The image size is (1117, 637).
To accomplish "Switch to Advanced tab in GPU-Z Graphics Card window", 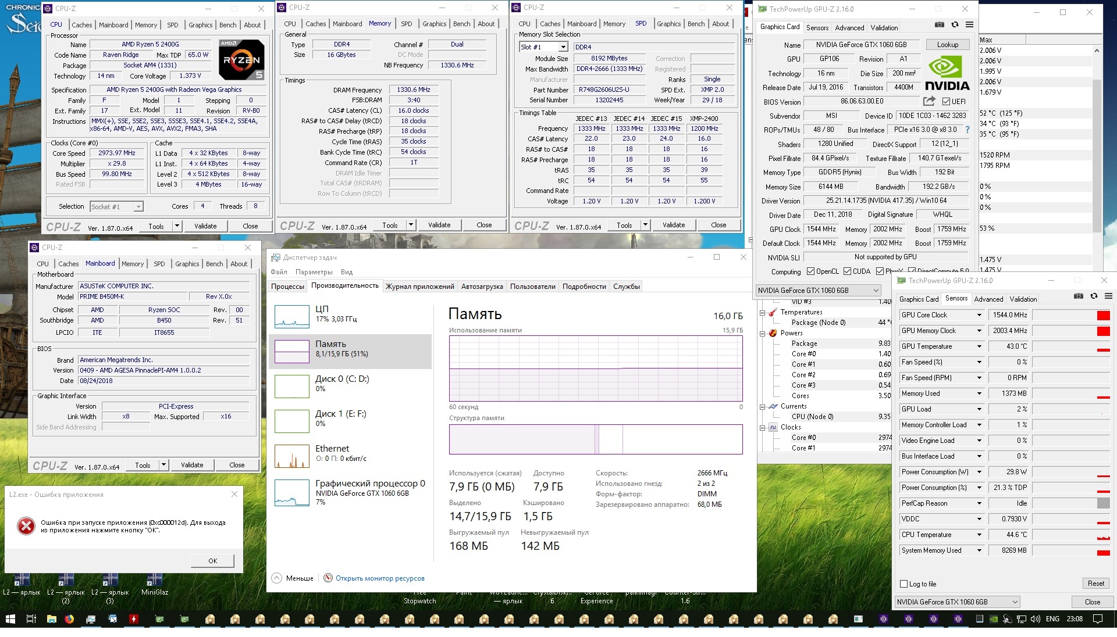I will click(x=849, y=28).
